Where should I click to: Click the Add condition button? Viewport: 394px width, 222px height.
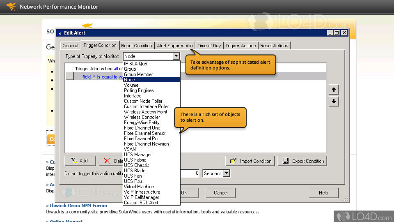click(x=80, y=161)
